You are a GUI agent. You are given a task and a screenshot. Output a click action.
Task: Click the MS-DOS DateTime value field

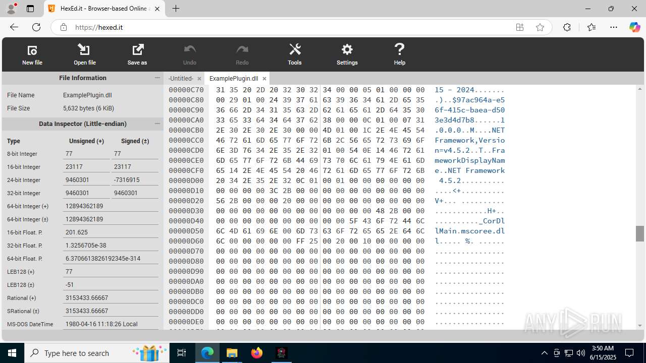click(x=111, y=324)
